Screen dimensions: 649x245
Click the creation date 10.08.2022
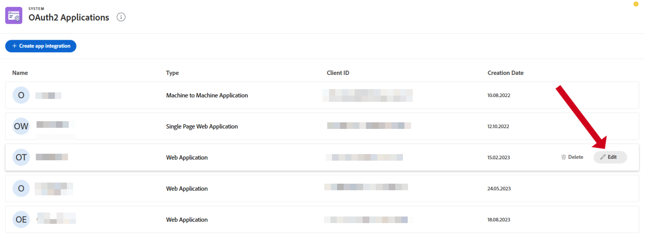[x=499, y=95]
